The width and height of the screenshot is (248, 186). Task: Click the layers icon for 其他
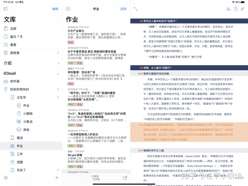(19, 130)
